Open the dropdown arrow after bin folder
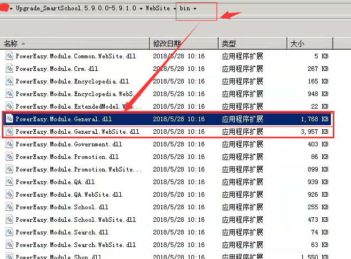Image resolution: width=351 pixels, height=259 pixels. [x=195, y=9]
